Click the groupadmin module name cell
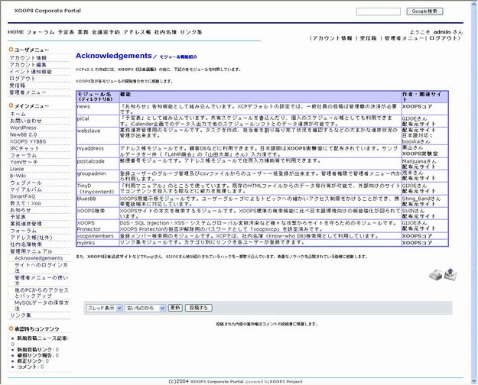This screenshot has width=478, height=385. click(x=98, y=176)
